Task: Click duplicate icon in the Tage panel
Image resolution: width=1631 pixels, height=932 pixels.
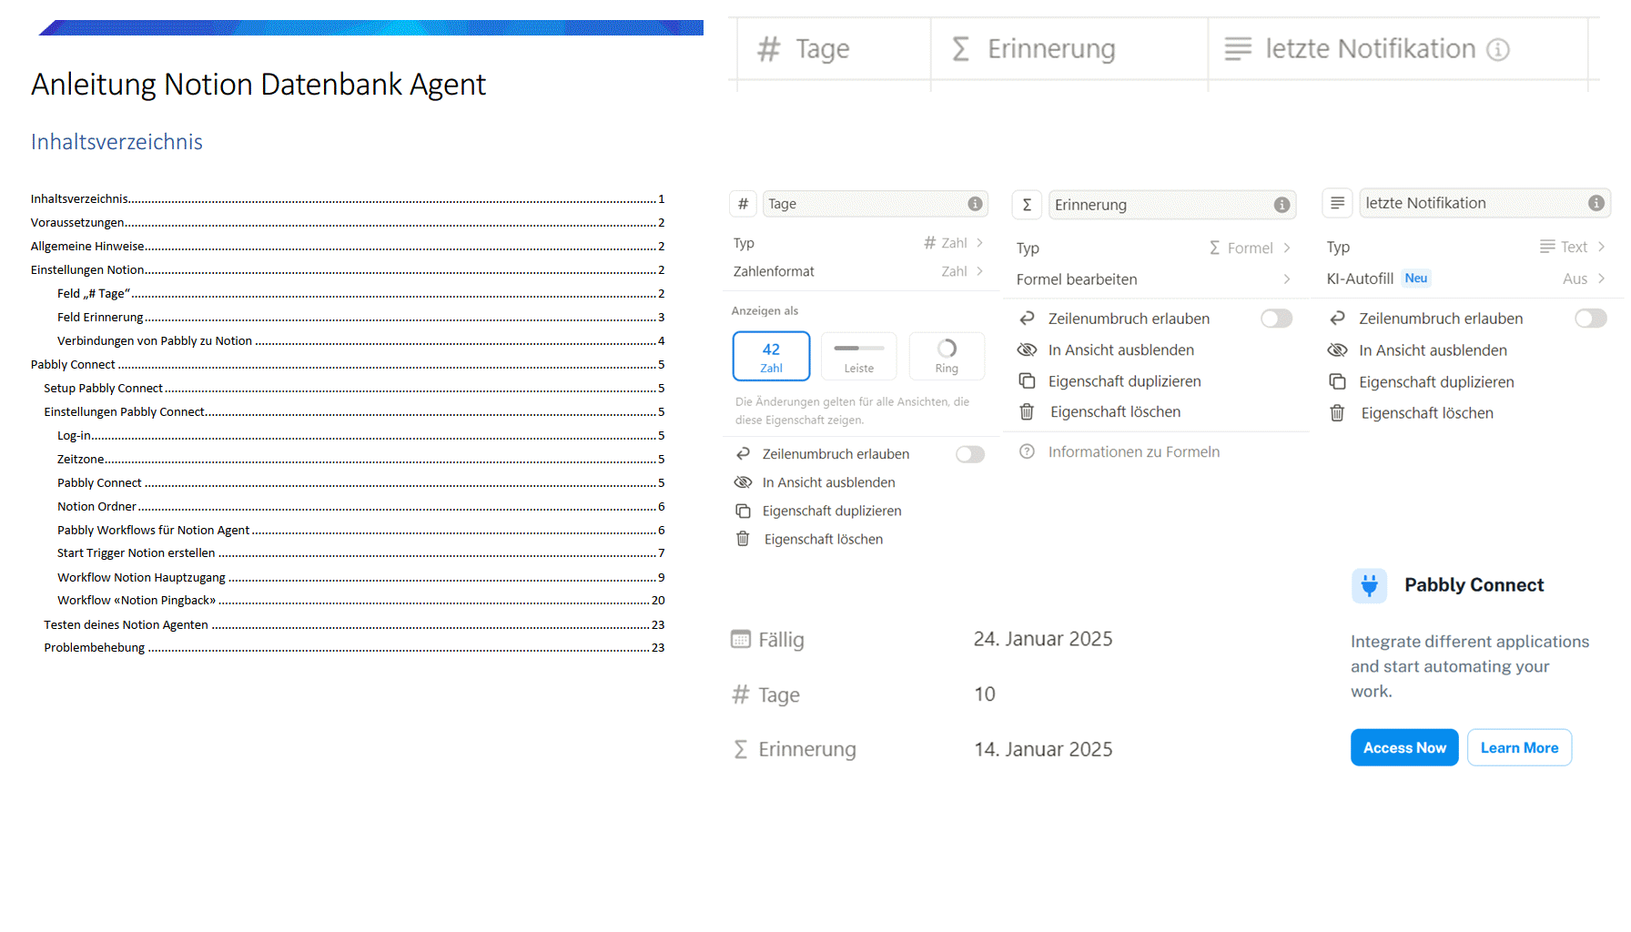Action: tap(743, 511)
